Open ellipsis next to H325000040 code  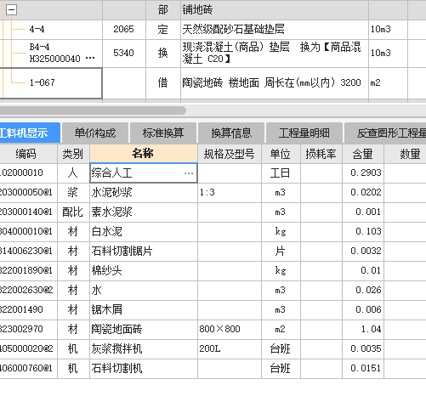[90, 59]
